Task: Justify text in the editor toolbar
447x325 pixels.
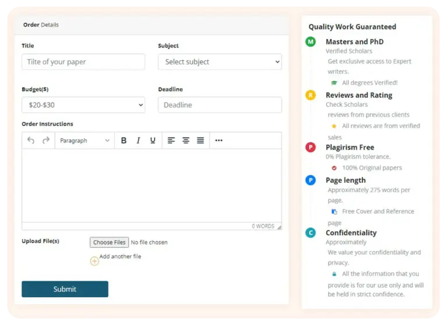Action: 200,140
